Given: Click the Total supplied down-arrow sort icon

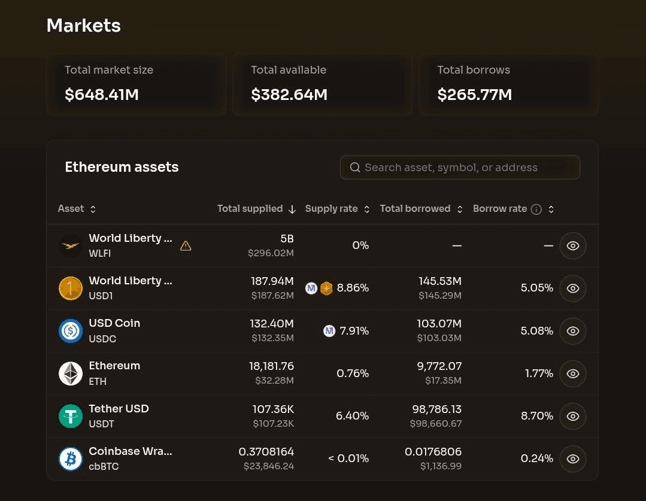Looking at the screenshot, I should click(x=292, y=209).
